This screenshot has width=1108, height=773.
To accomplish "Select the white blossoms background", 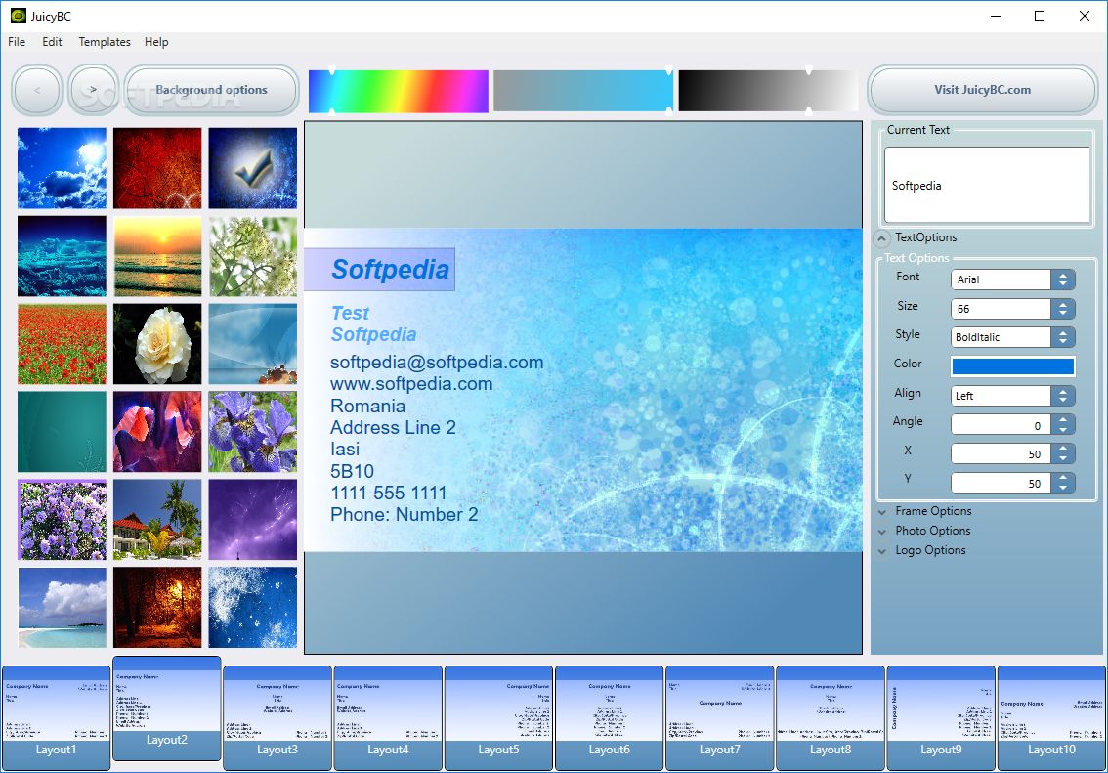I will tap(253, 256).
